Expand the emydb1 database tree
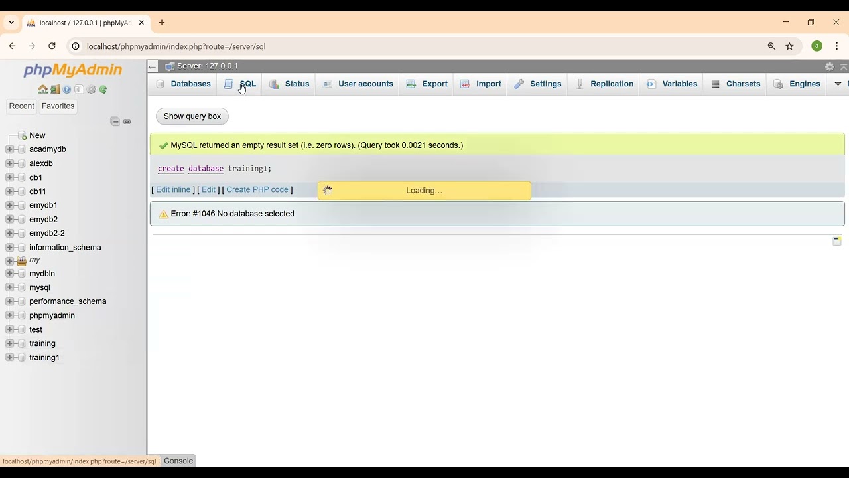Screen dimensions: 849x478 [x=9, y=205]
